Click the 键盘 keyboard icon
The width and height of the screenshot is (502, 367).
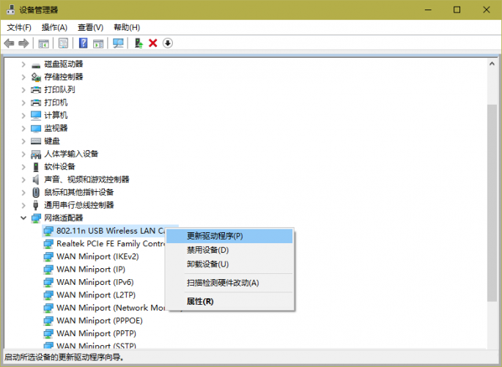[36, 141]
